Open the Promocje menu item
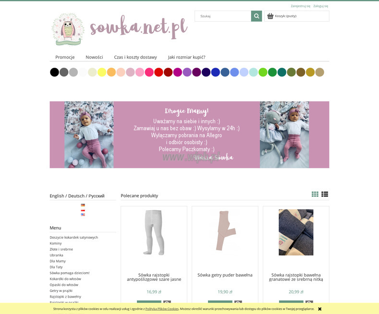 [x=65, y=57]
